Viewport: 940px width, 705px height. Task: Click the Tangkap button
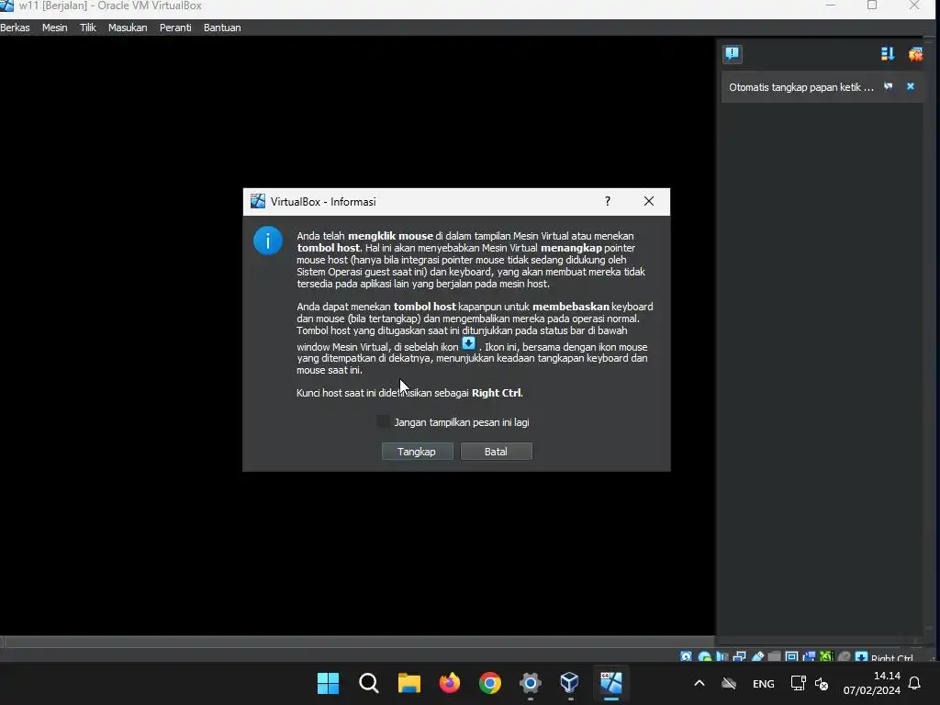coord(418,452)
